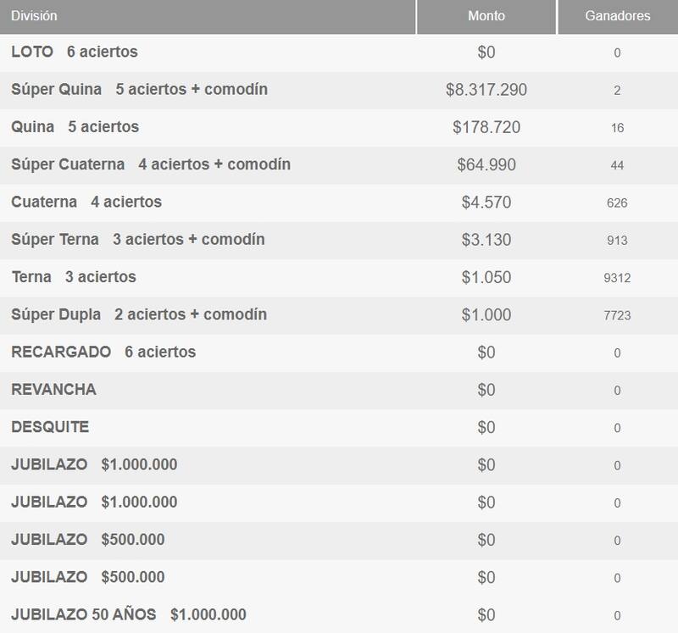Click the Súper Quina winners count 2

tap(617, 91)
